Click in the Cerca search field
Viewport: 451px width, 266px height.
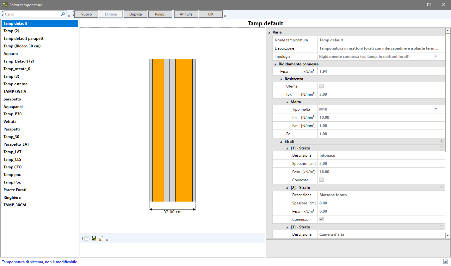pos(32,14)
